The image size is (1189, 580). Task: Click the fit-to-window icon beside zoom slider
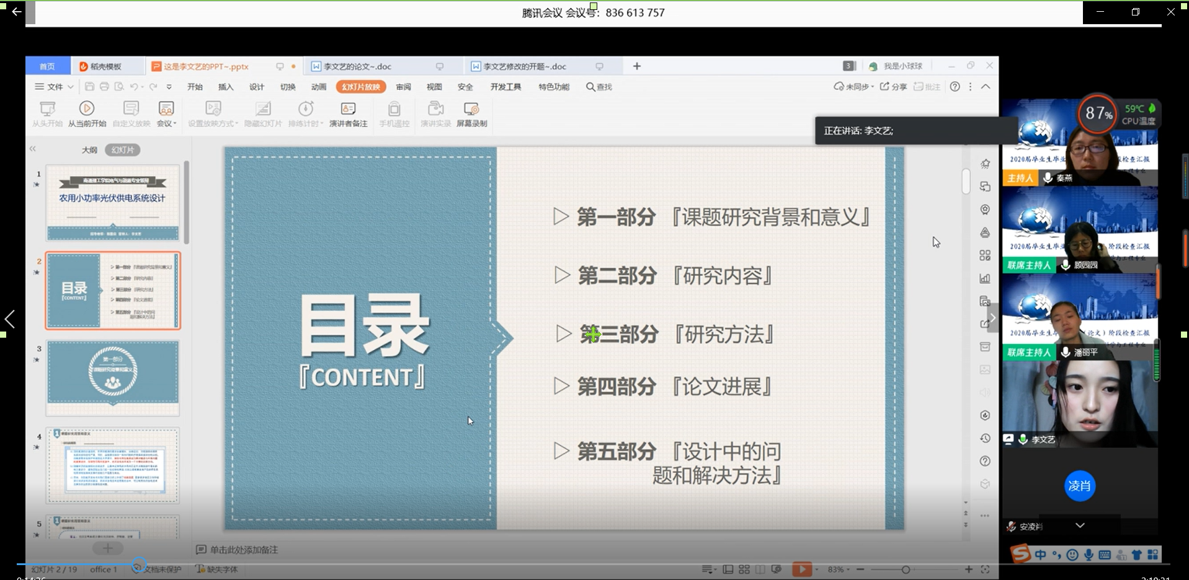click(x=985, y=569)
